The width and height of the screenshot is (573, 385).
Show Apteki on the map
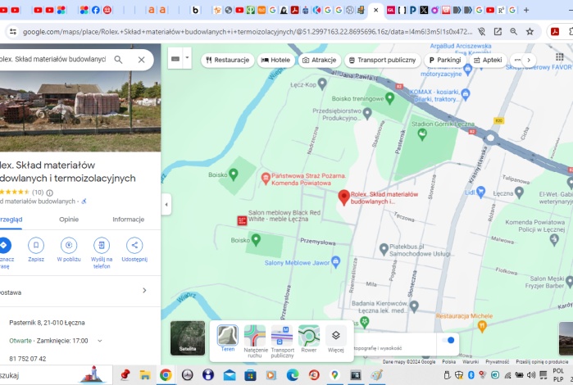pyautogui.click(x=488, y=60)
